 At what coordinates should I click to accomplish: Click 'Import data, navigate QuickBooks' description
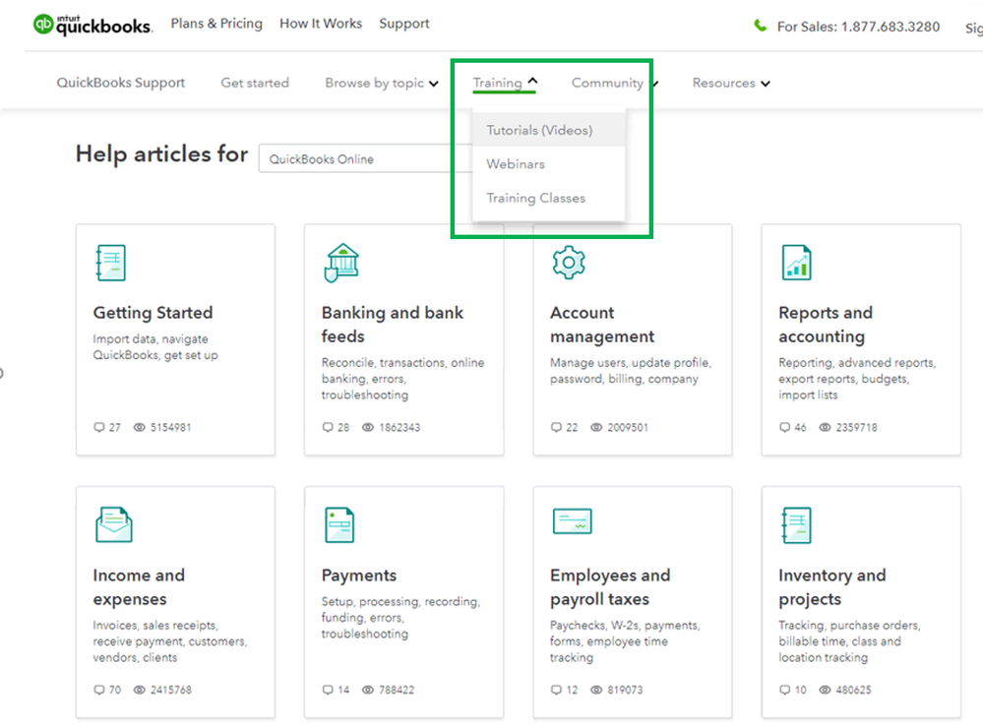click(x=155, y=346)
